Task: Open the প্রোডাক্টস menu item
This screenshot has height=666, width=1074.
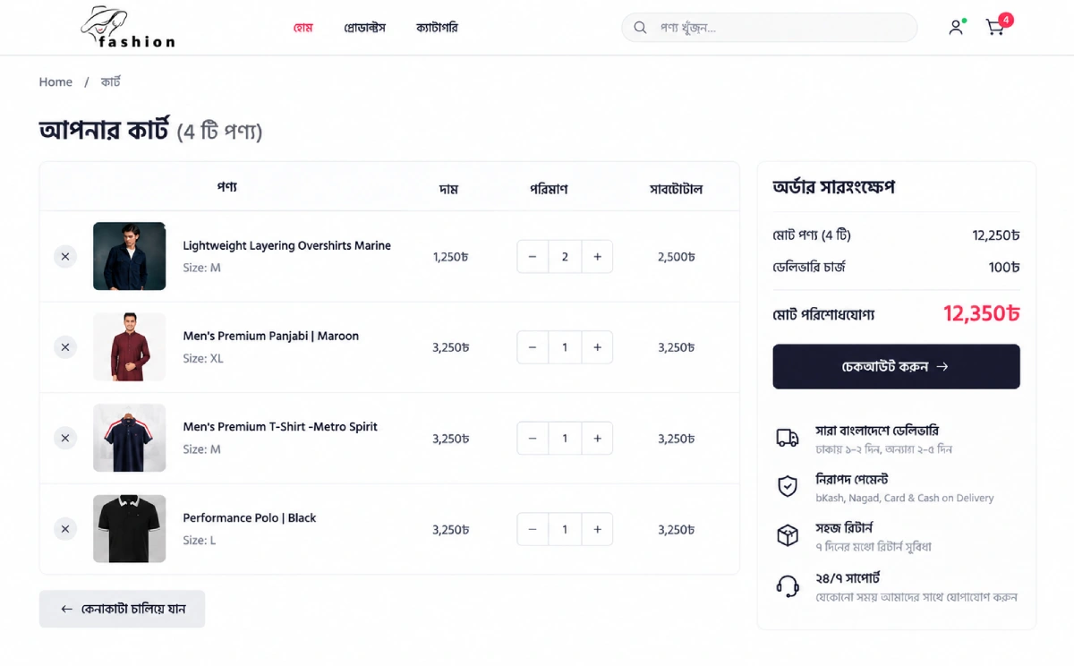Action: (x=364, y=28)
